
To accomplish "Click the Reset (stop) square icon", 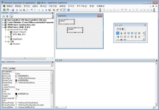I will (46, 10).
